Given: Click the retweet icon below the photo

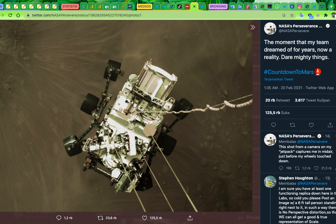Looking at the screenshot, I should [101, 218].
